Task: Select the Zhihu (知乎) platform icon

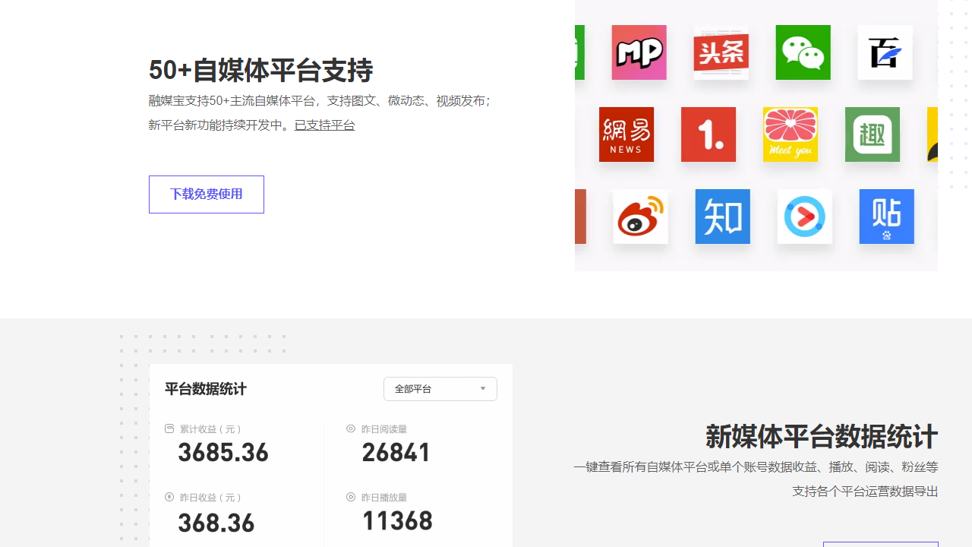Action: tap(722, 217)
